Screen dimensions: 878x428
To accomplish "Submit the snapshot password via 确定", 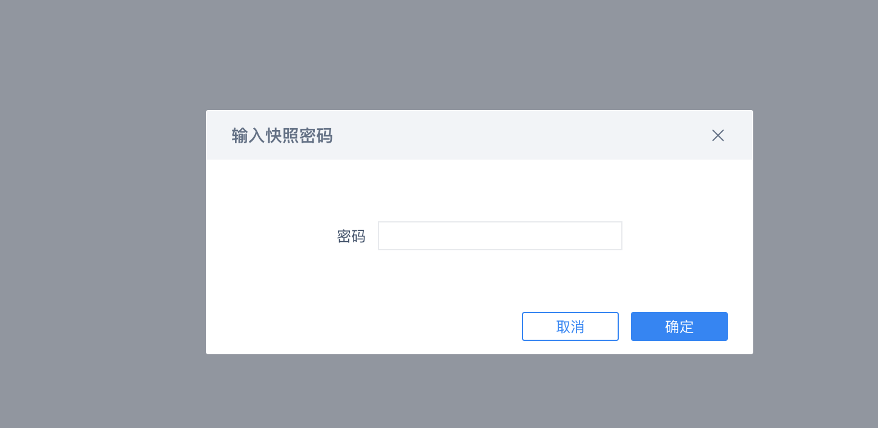I will (x=679, y=326).
